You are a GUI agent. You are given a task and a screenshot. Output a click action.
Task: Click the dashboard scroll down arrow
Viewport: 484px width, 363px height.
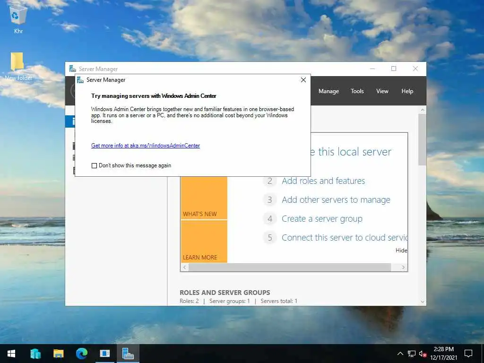pyautogui.click(x=422, y=302)
